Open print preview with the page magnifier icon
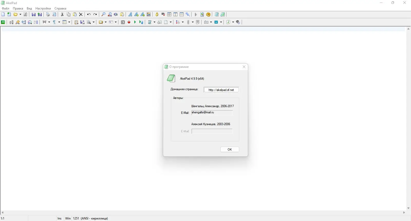 [54, 14]
